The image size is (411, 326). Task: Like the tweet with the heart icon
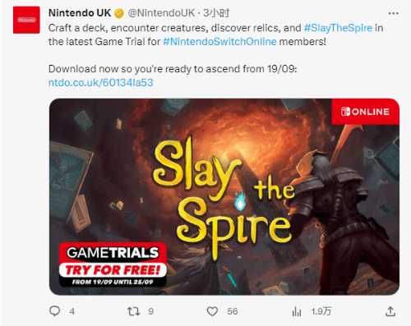[x=212, y=311]
